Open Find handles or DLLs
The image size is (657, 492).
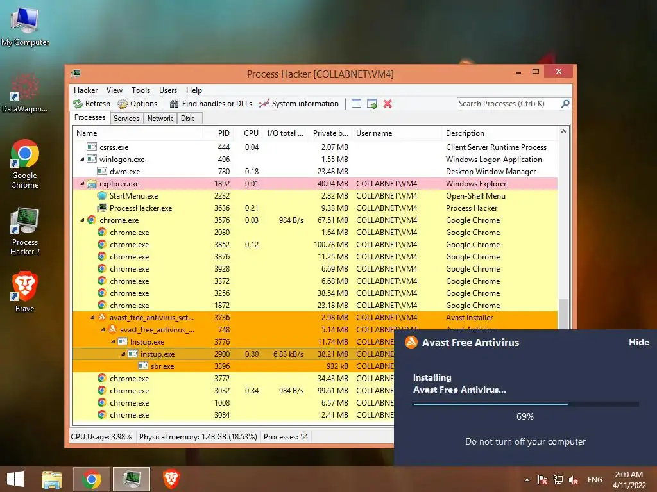(211, 104)
